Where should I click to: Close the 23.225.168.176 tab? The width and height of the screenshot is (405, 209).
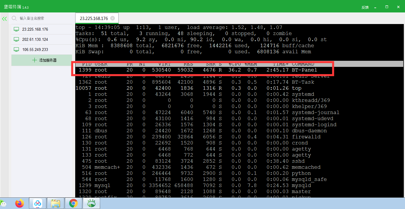pos(113,18)
